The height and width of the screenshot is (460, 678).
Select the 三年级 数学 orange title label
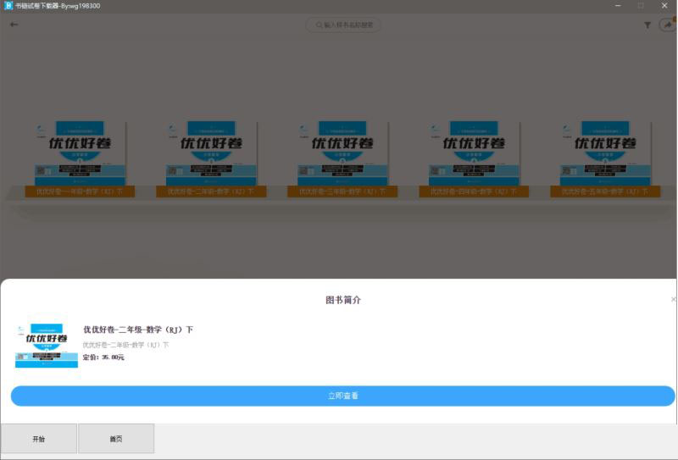(342, 191)
